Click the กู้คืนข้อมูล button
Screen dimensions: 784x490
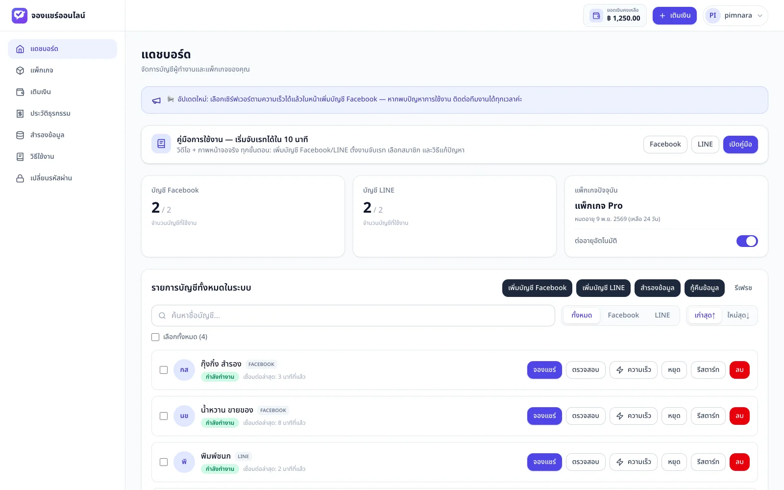[x=704, y=288]
